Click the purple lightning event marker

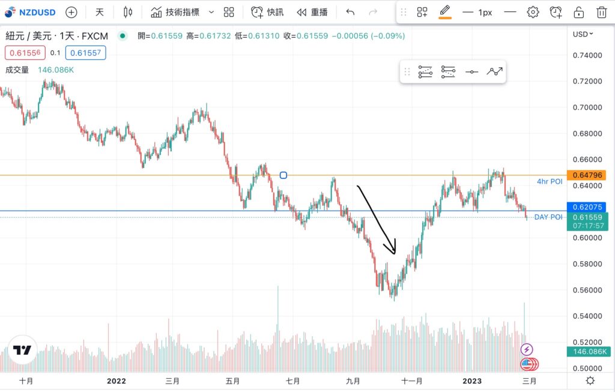pyautogui.click(x=527, y=349)
